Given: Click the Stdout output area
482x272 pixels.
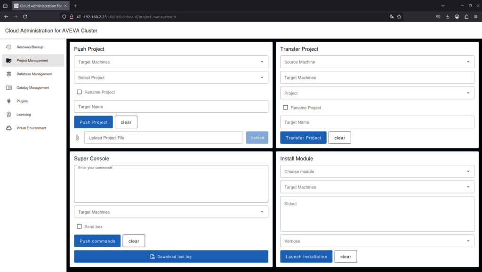Looking at the screenshot, I should coord(377,214).
